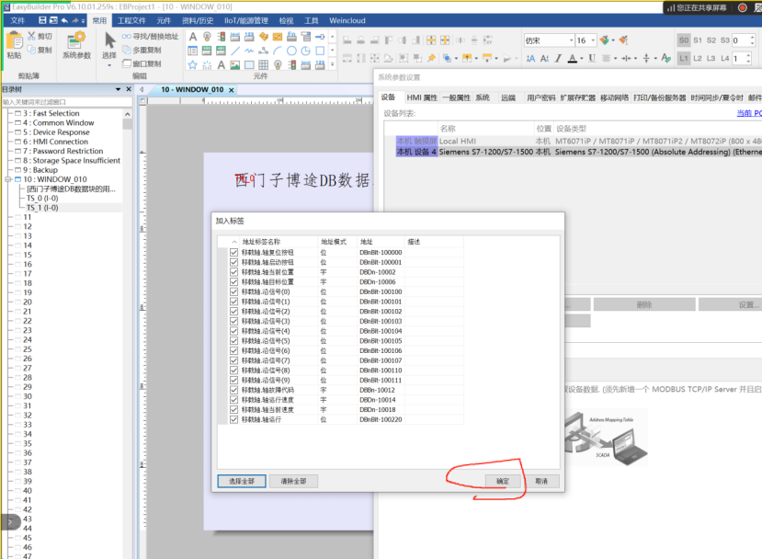Close the 10 - WINDOW_010 document tab
The image size is (762, 559).
coord(232,90)
